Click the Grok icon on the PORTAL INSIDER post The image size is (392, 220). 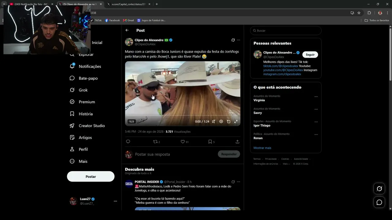pos(233,182)
